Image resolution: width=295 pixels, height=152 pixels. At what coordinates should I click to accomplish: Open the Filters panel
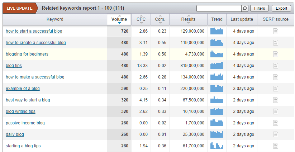pyautogui.click(x=260, y=9)
